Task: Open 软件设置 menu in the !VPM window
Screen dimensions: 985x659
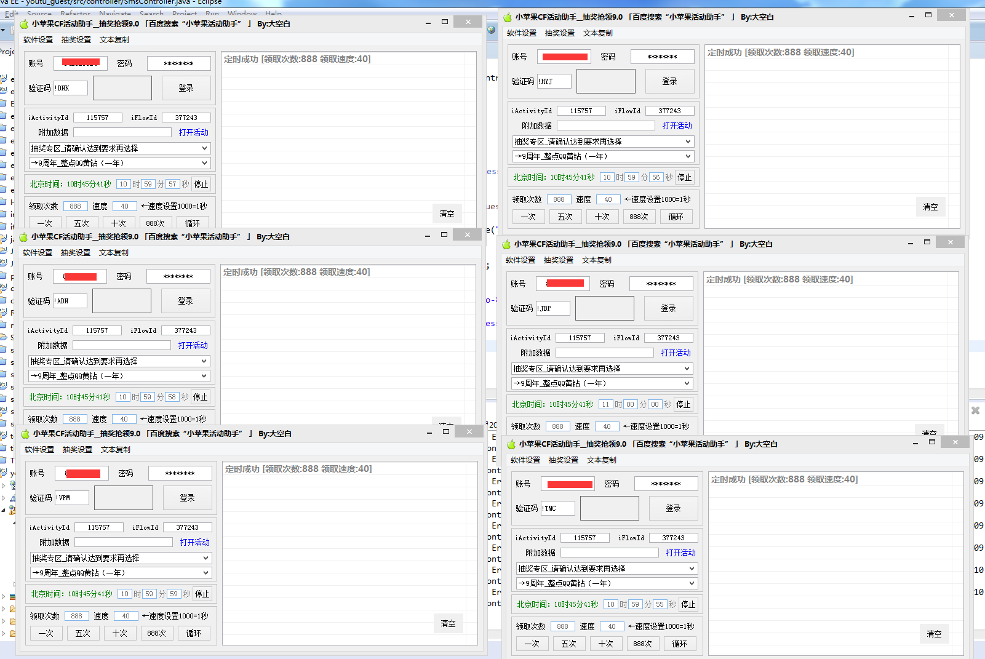Action: pos(39,450)
